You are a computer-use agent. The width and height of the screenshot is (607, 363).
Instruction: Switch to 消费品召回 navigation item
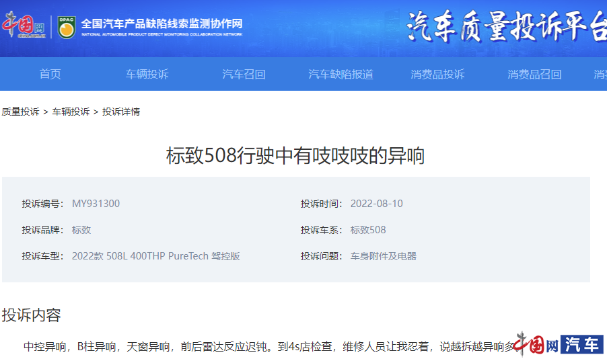tap(534, 74)
